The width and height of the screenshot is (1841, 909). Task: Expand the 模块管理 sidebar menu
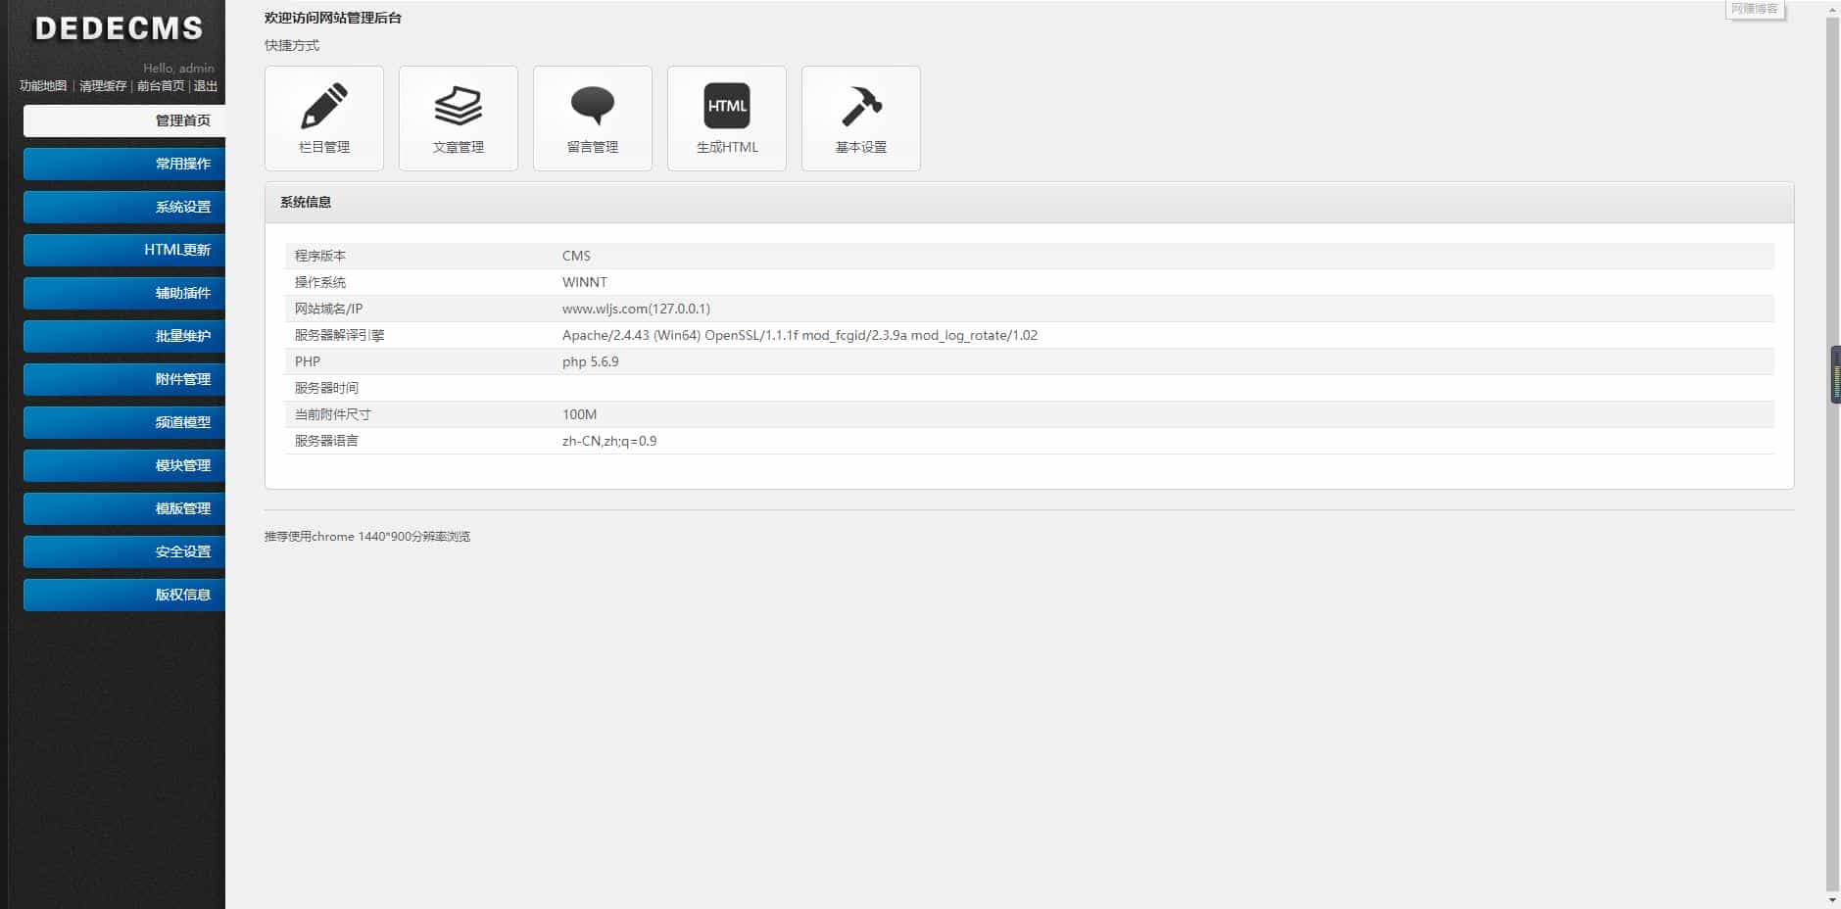(x=124, y=465)
